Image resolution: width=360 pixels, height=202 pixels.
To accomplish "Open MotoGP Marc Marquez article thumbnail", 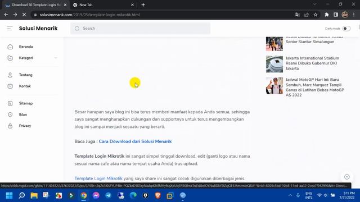I will click(x=274, y=86).
